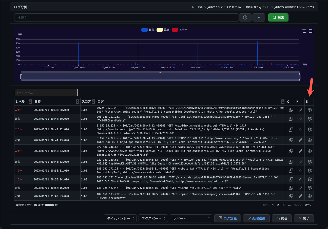Click the pencil memo icon for the 00:44:00 log
This screenshot has width=328, height=229.
pyautogui.click(x=300, y=119)
